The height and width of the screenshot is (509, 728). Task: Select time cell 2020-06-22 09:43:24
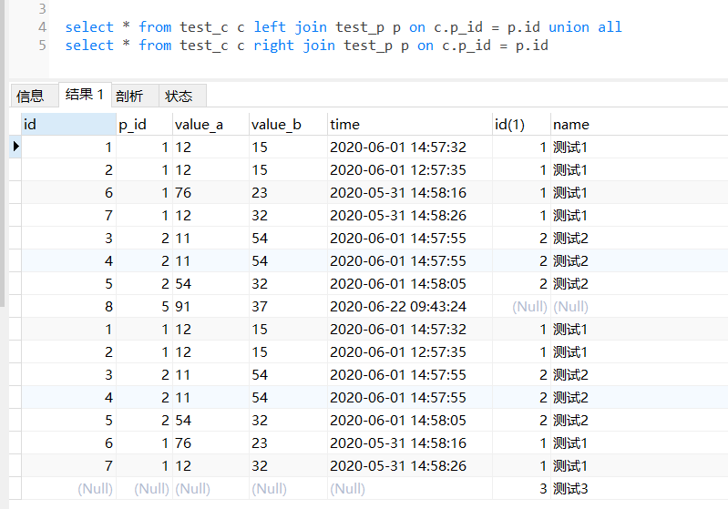click(x=409, y=306)
